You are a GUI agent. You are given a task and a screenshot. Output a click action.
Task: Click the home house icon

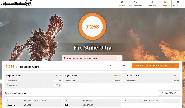[122, 2]
